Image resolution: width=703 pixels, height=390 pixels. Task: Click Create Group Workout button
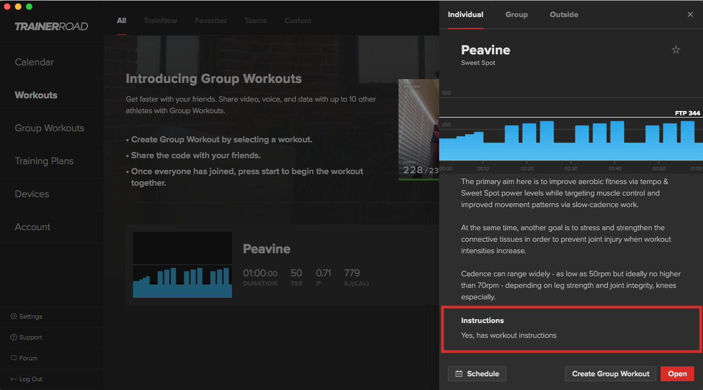coord(611,374)
